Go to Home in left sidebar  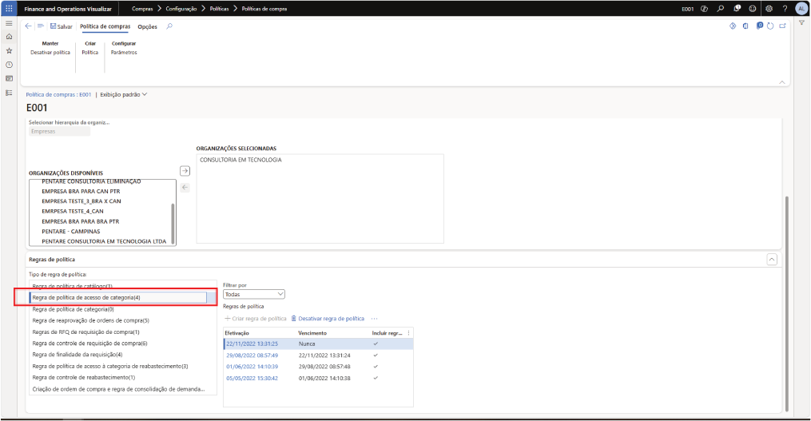[9, 37]
